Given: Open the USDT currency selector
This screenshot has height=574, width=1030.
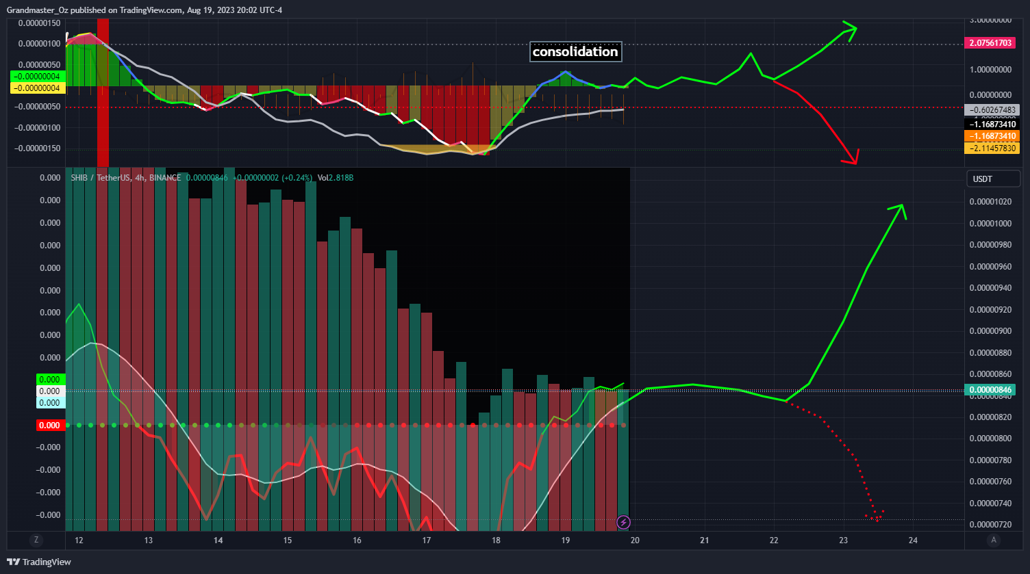Looking at the screenshot, I should 992,179.
